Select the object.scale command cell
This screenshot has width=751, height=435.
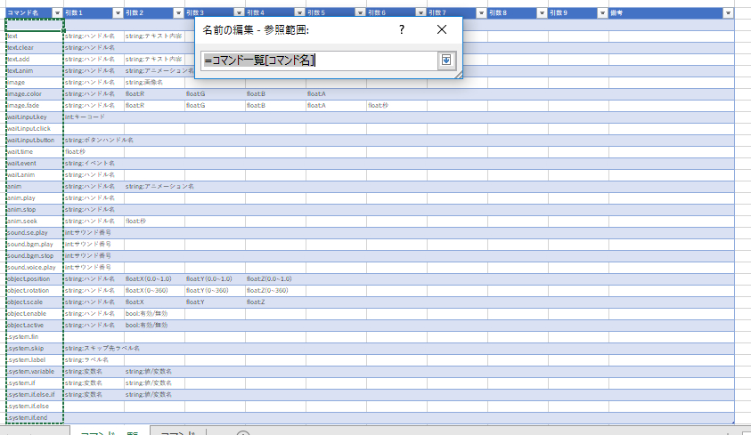pos(35,302)
